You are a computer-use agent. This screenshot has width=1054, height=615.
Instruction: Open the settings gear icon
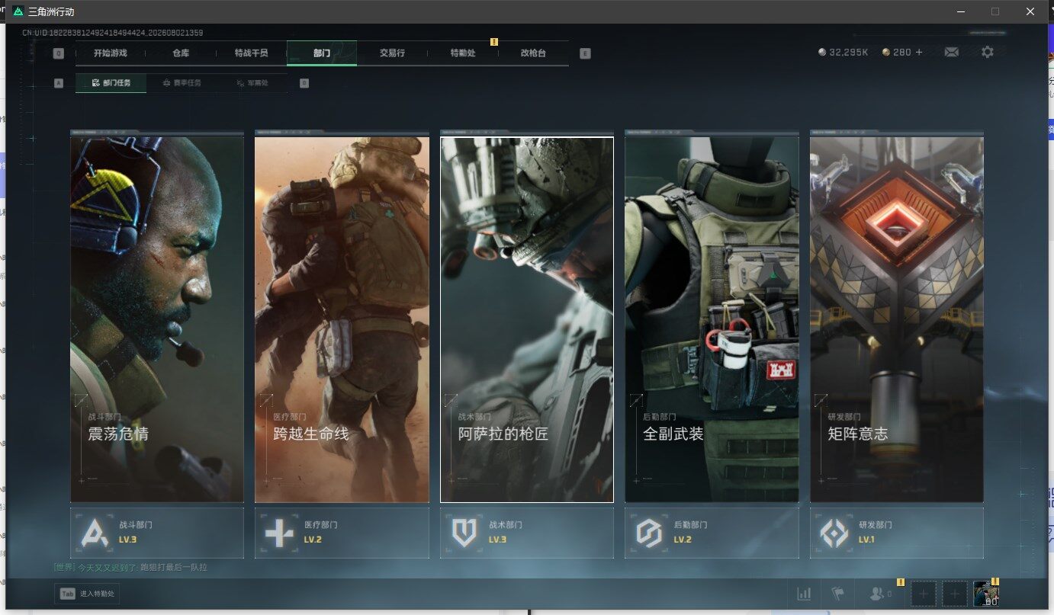988,53
